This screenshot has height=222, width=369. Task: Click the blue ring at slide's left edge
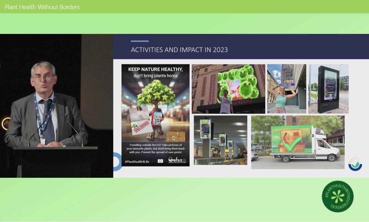tap(117, 162)
